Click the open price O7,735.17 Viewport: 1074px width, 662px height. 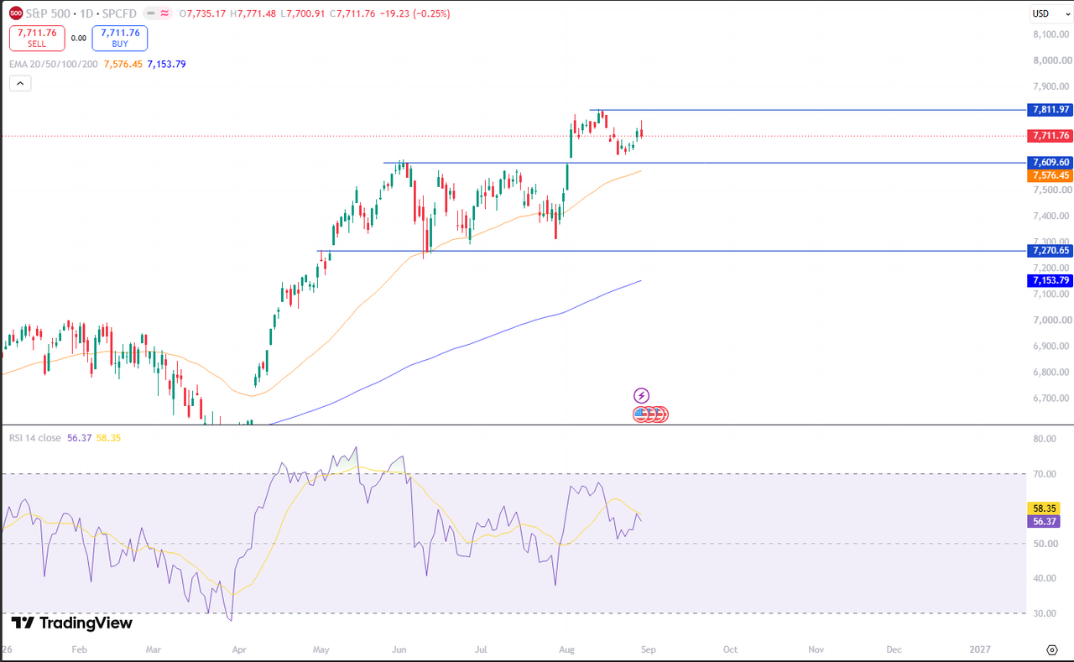tap(202, 13)
